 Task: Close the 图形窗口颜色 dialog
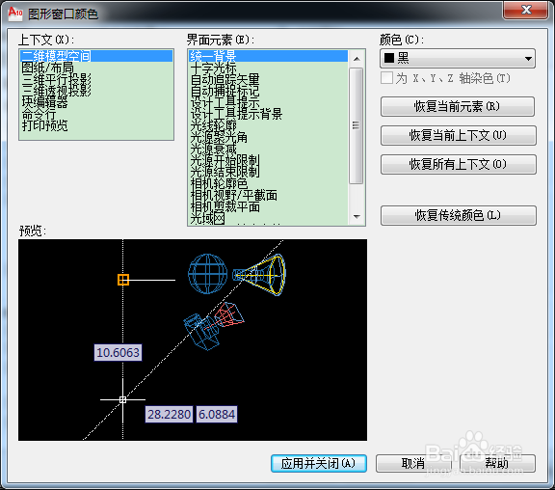click(526, 10)
